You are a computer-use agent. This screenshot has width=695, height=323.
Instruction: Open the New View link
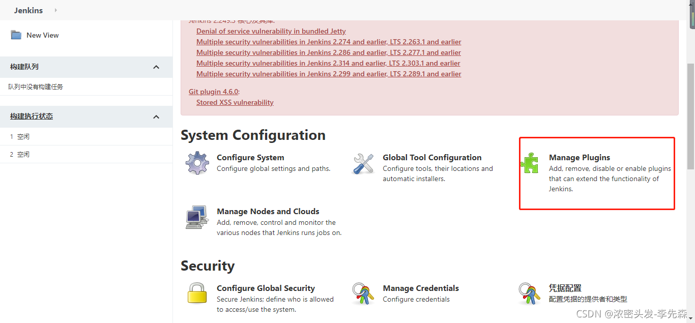pos(43,35)
